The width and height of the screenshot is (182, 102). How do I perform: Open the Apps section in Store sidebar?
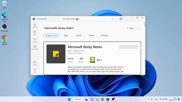35,33
